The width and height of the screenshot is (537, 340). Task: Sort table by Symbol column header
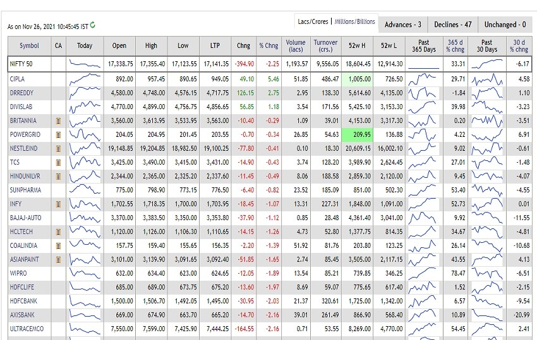(x=29, y=45)
